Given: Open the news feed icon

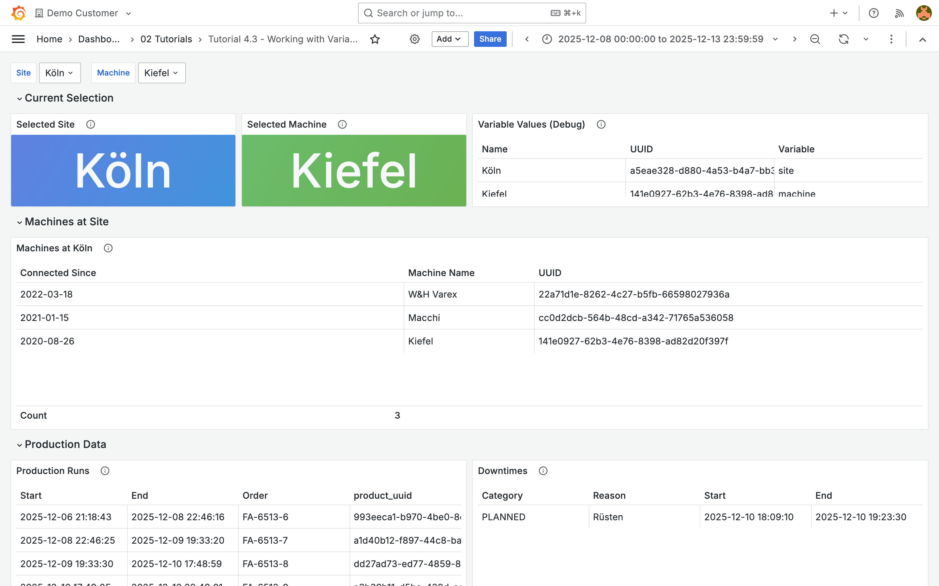Looking at the screenshot, I should click(x=899, y=13).
